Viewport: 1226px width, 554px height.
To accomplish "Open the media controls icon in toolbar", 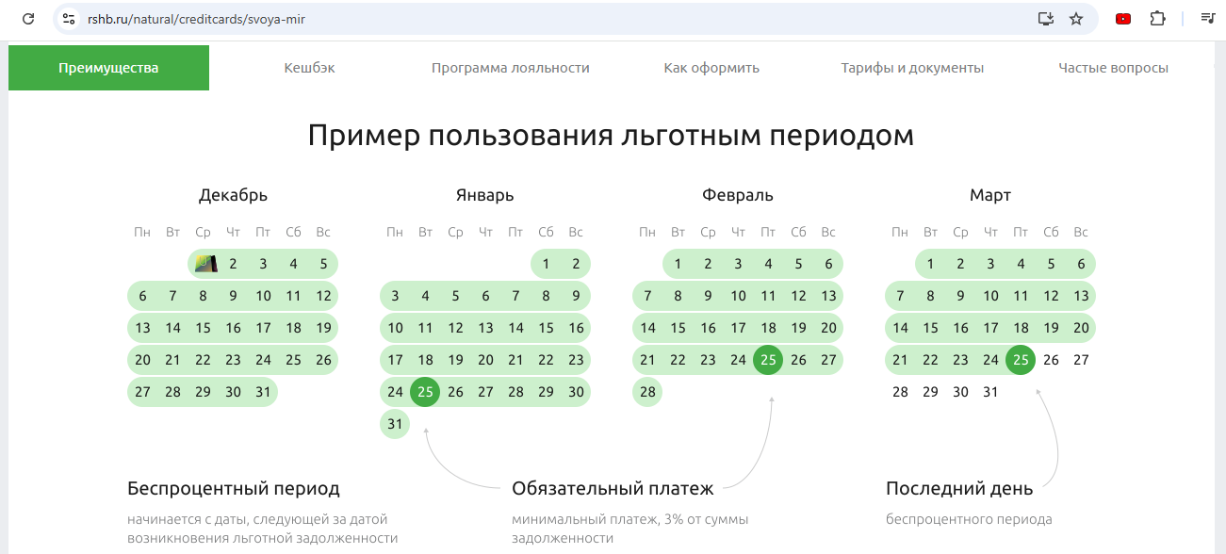I will 1207,19.
